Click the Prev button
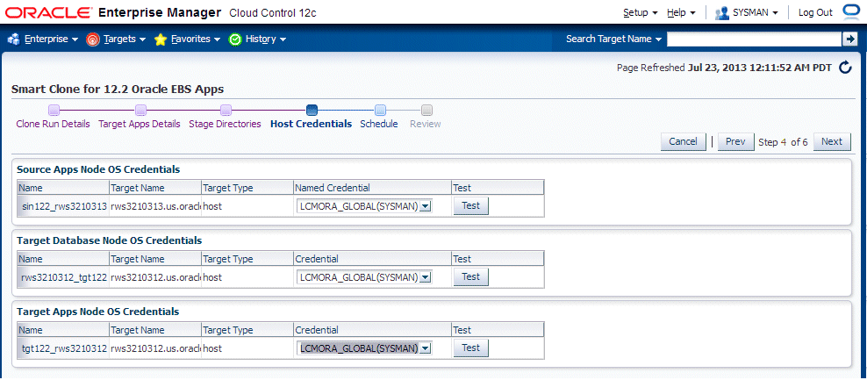 735,141
